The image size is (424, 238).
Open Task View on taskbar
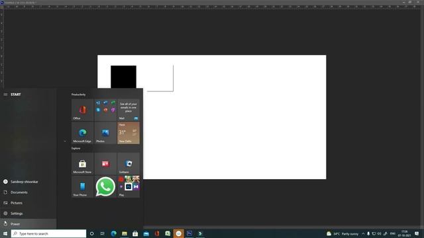click(x=103, y=233)
